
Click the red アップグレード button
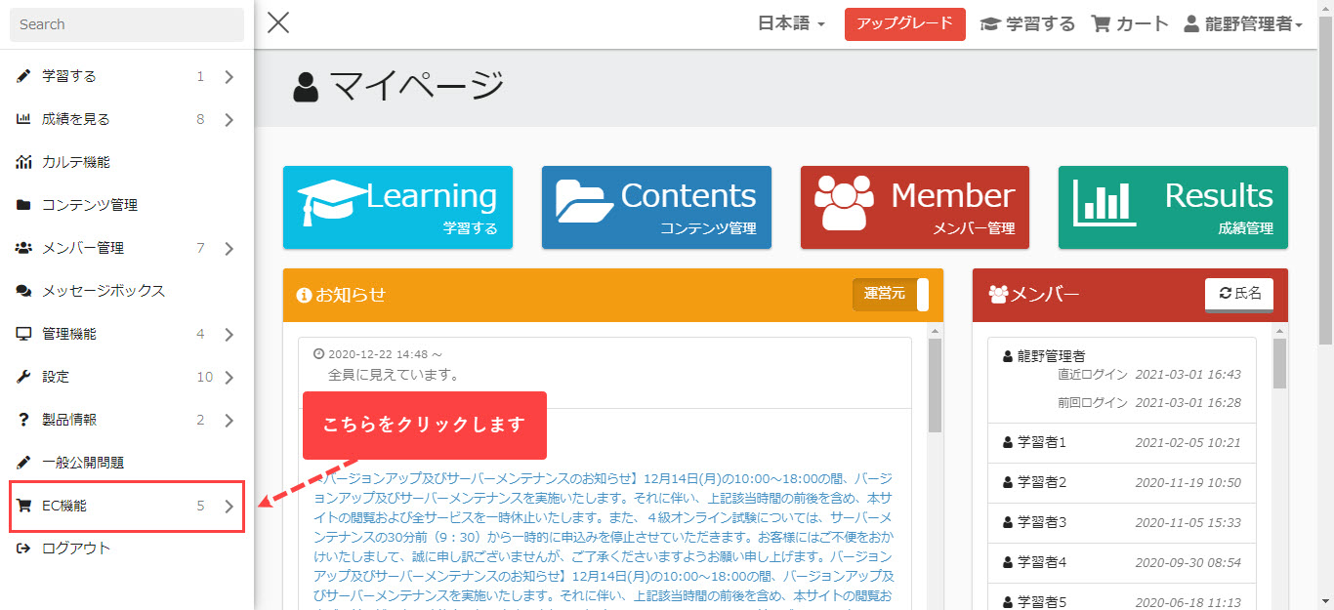click(904, 24)
